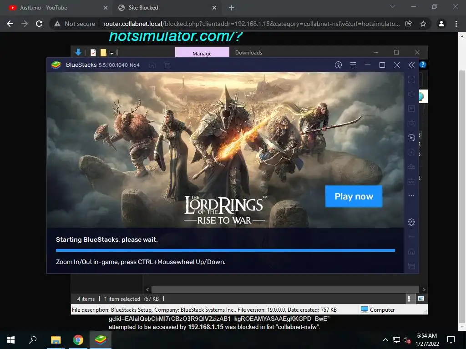
Task: Click File Explorer horizontal scroll right arrow
Action: [424, 289]
